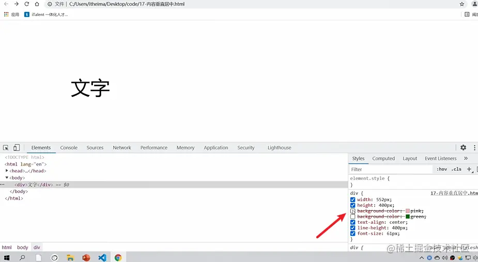Open the iTalent bookmark
Screen dimensions: 478x262
[46, 14]
